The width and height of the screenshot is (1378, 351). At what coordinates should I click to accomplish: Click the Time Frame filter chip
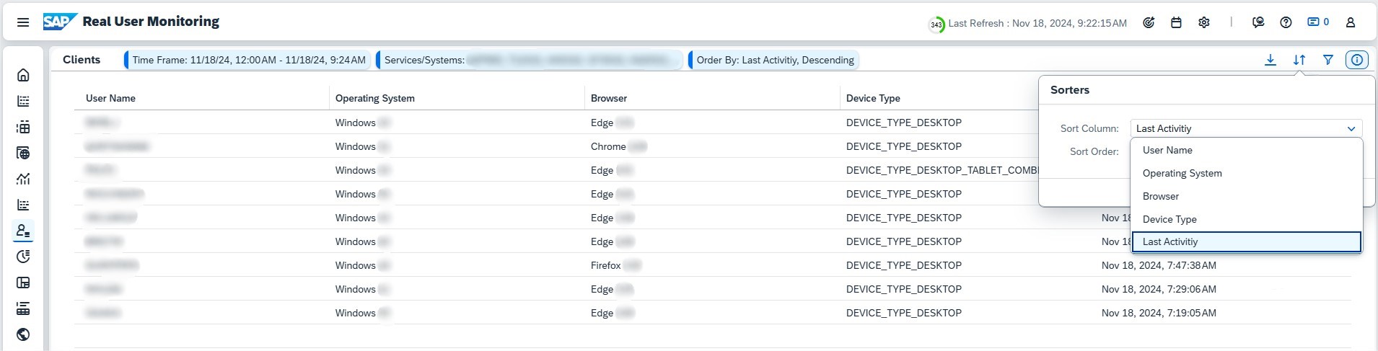(x=248, y=60)
